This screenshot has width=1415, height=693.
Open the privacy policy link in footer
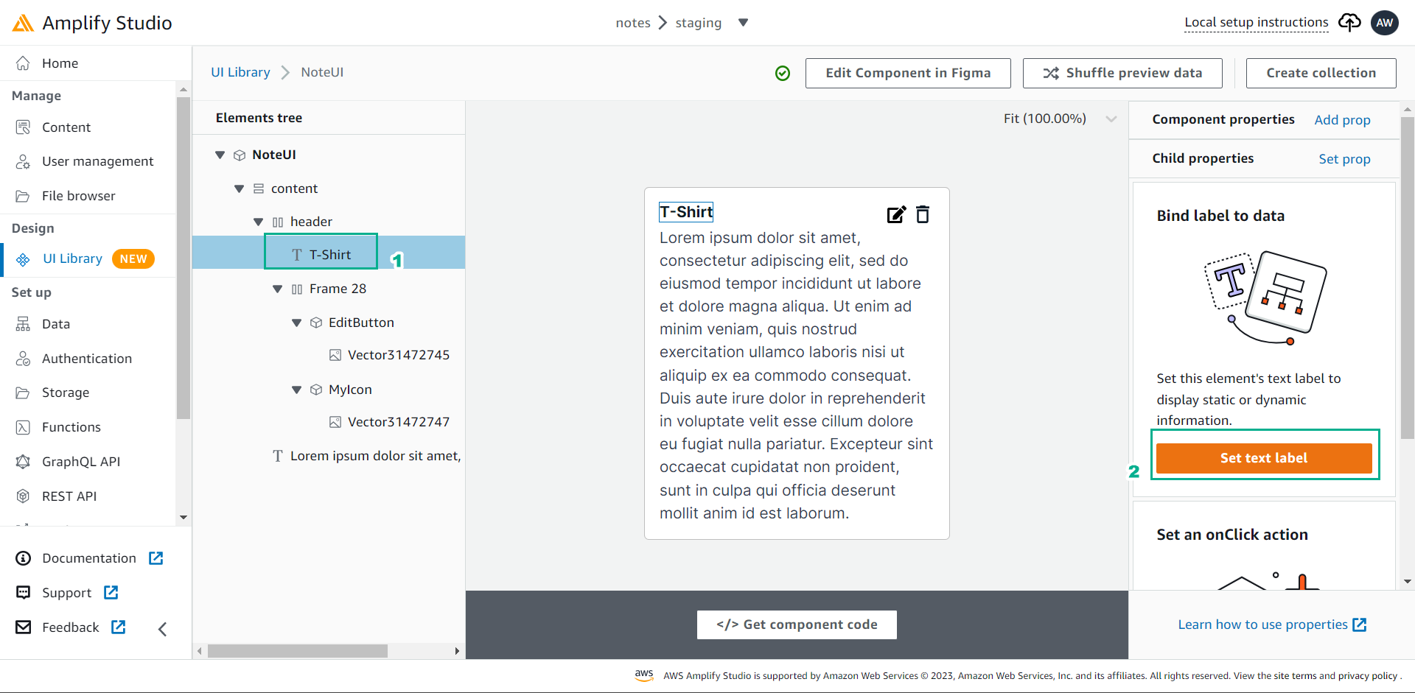pyautogui.click(x=1368, y=675)
